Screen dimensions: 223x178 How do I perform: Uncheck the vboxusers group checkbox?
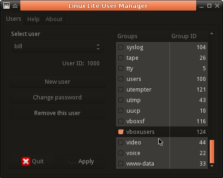[121, 132]
